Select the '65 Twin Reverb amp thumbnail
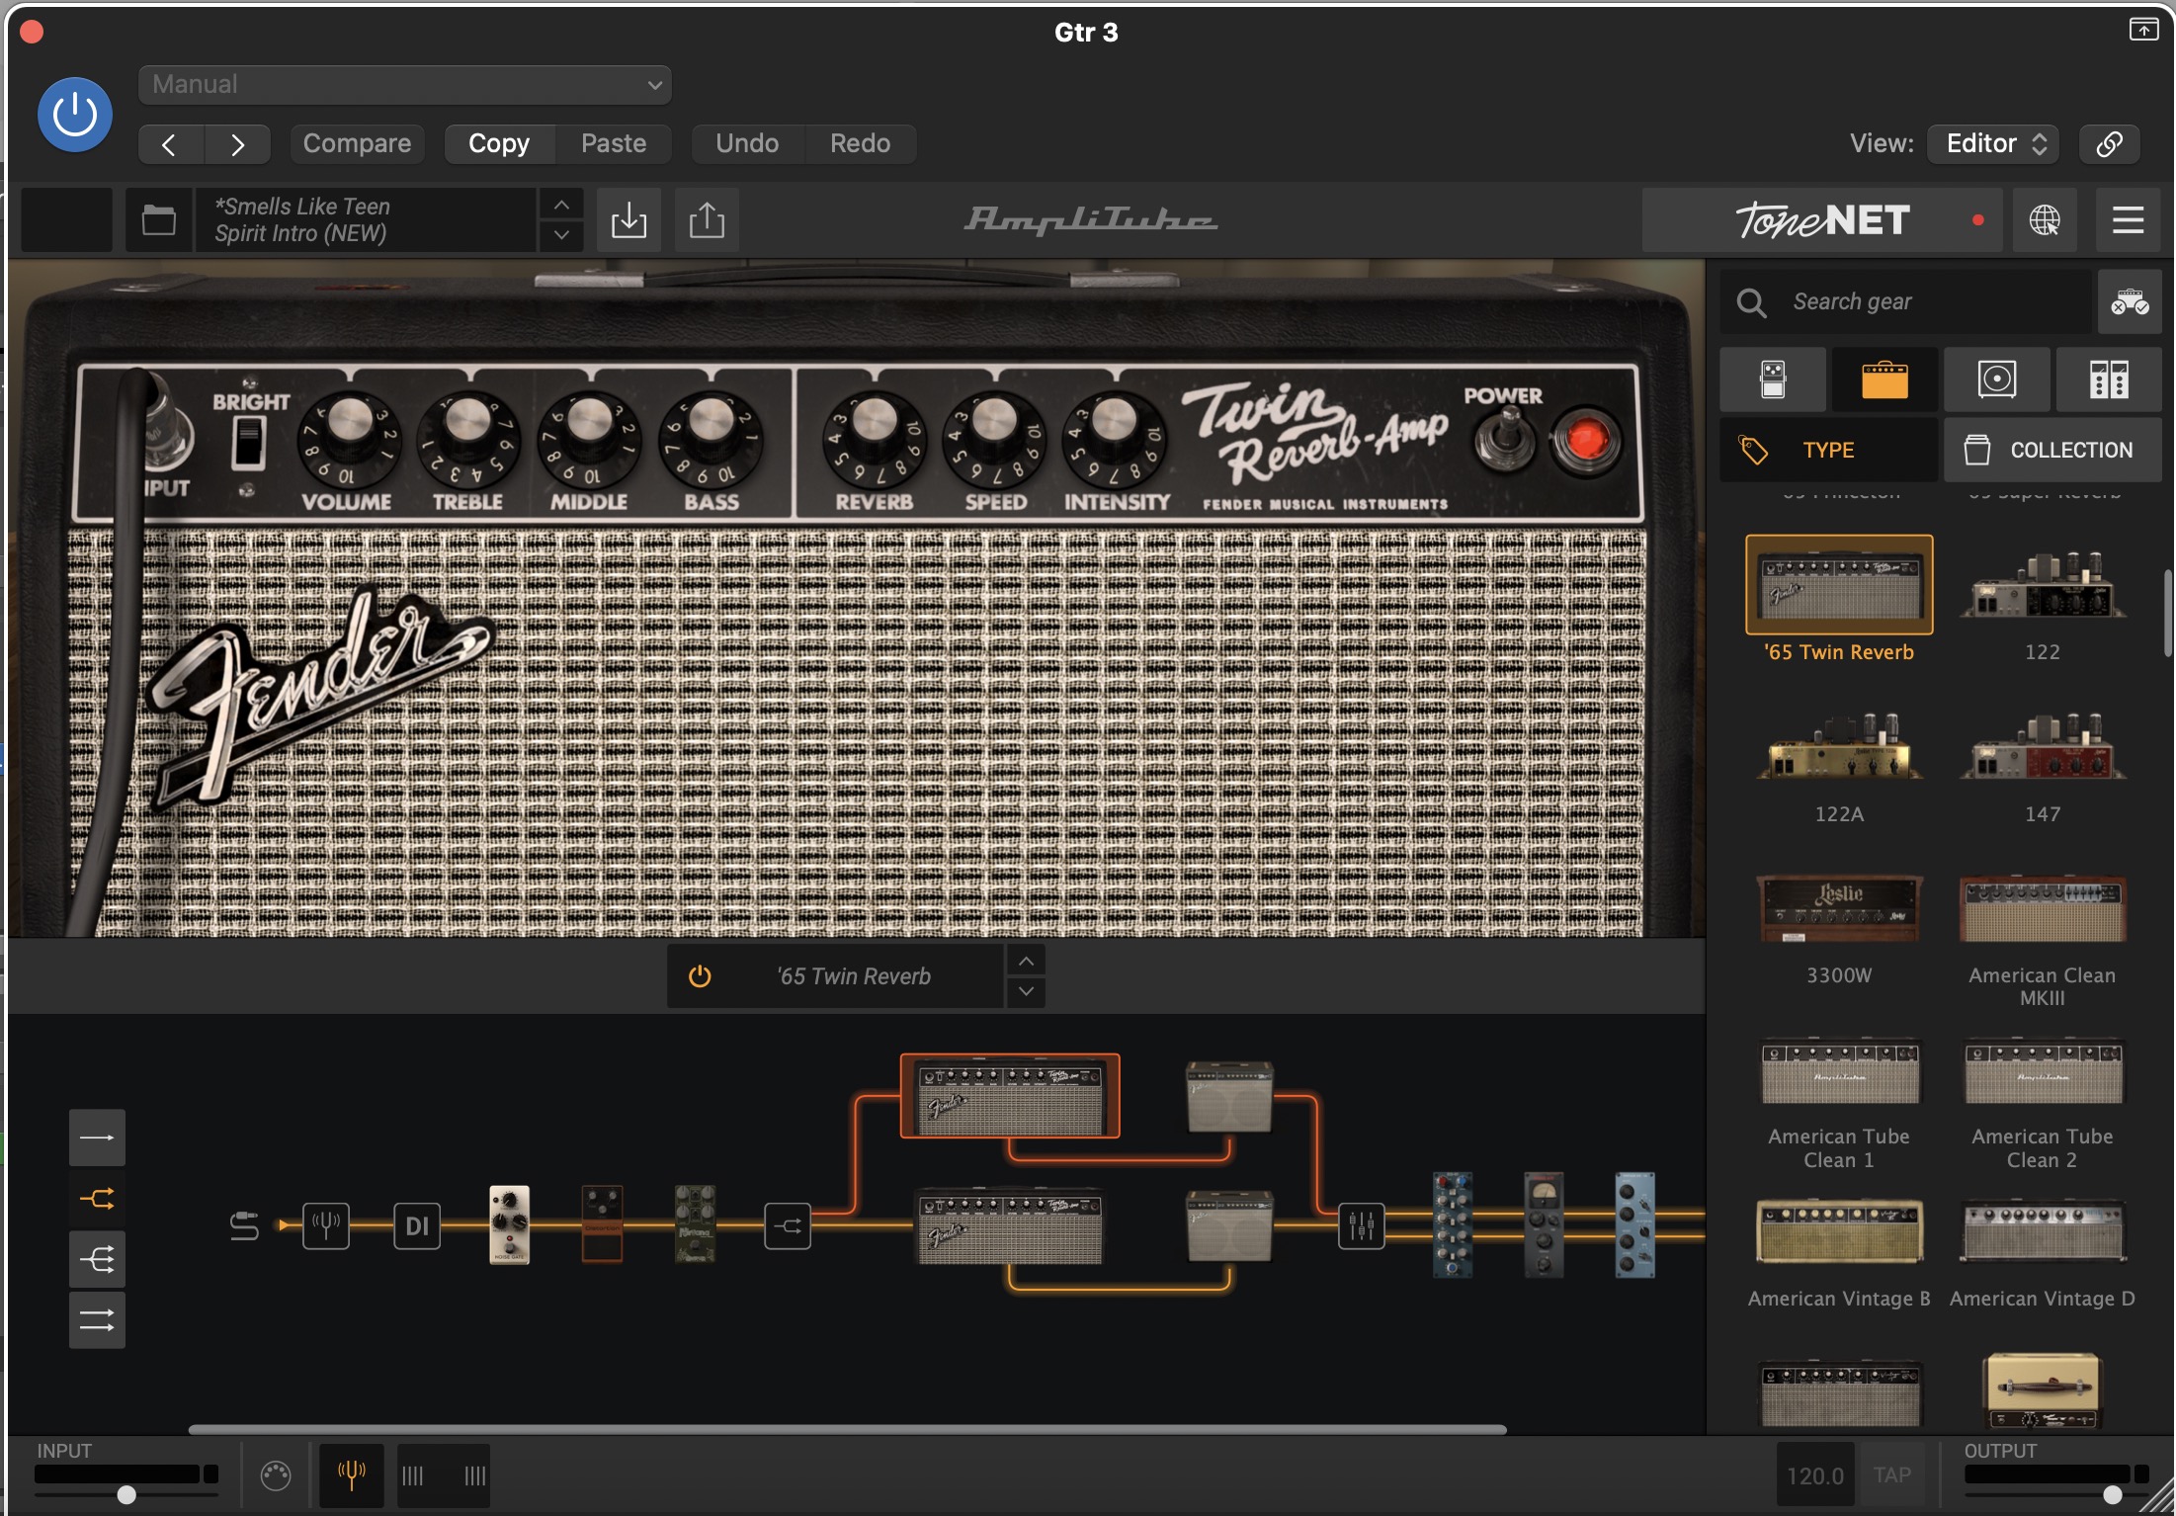The image size is (2176, 1516). point(1839,584)
